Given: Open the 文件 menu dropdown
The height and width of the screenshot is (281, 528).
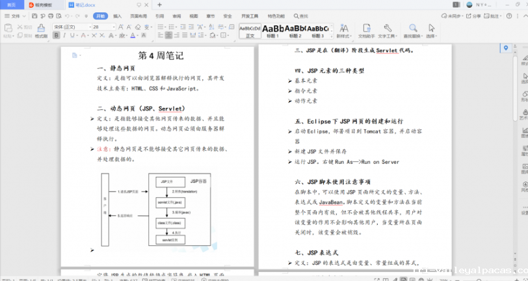Looking at the screenshot, I should click(16, 16).
